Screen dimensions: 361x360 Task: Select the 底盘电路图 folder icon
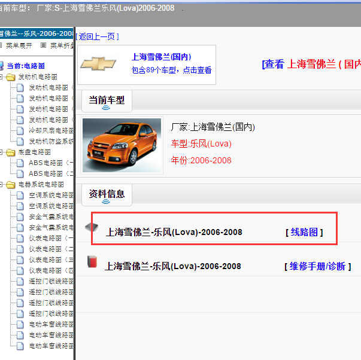[x=10, y=152]
